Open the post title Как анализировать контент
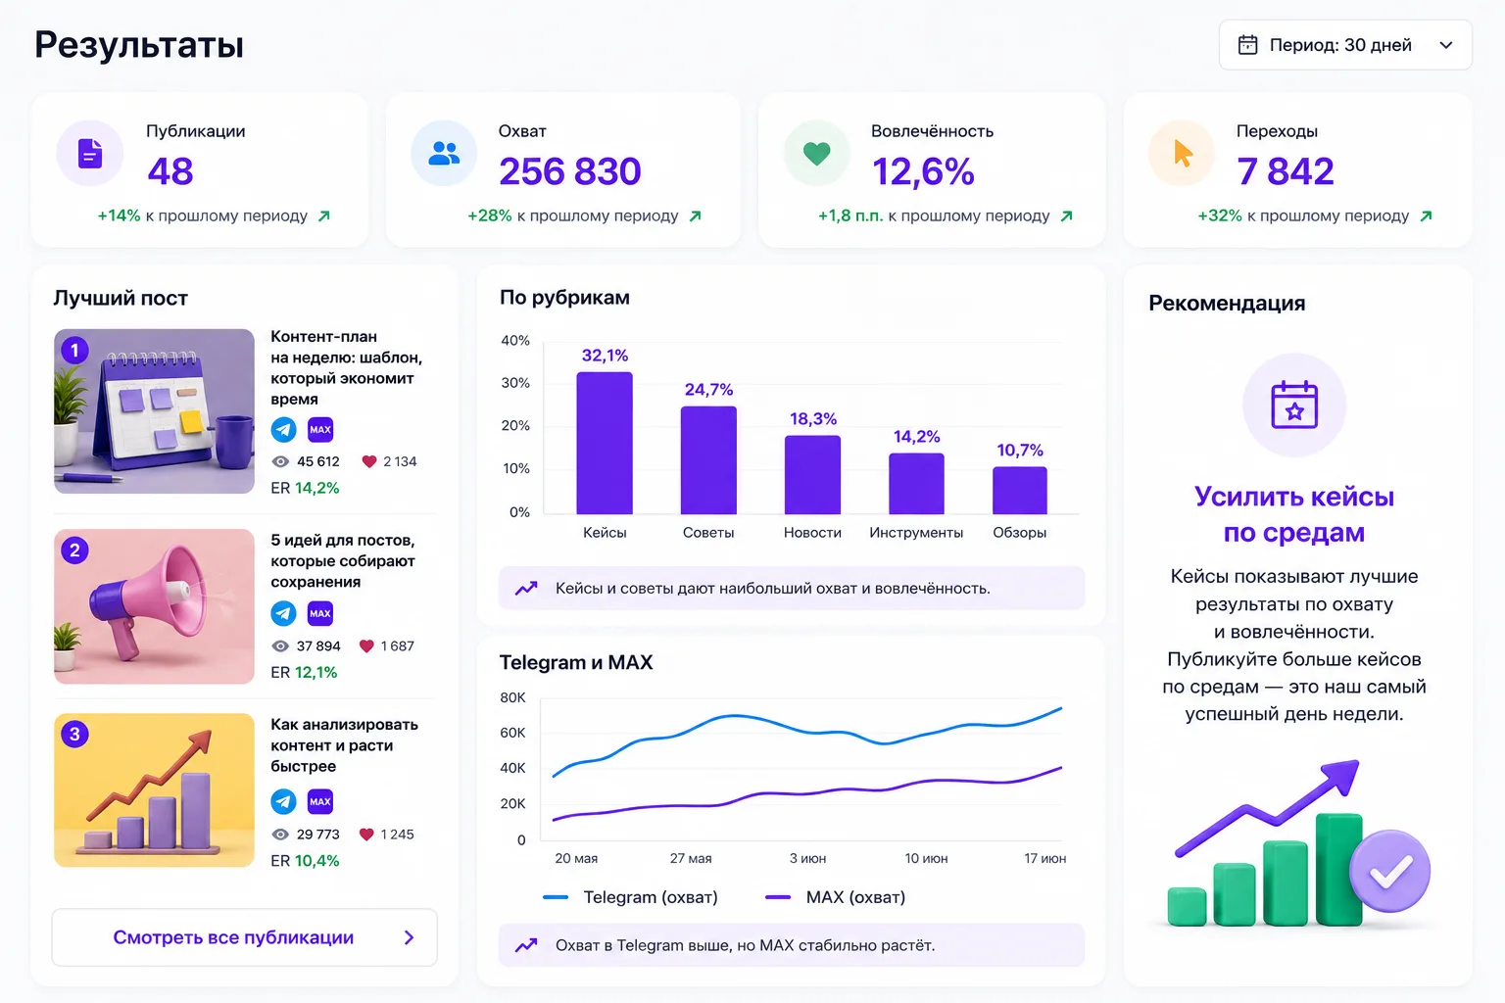This screenshot has height=1003, width=1505. click(345, 745)
